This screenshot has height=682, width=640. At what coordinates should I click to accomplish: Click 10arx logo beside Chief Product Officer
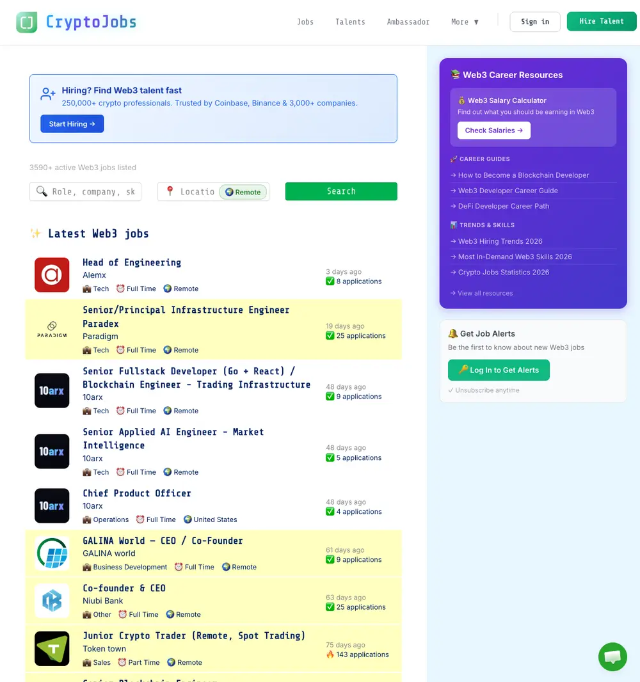52,506
